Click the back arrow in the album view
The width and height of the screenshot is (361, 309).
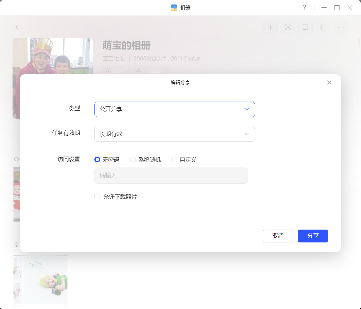pos(17,27)
